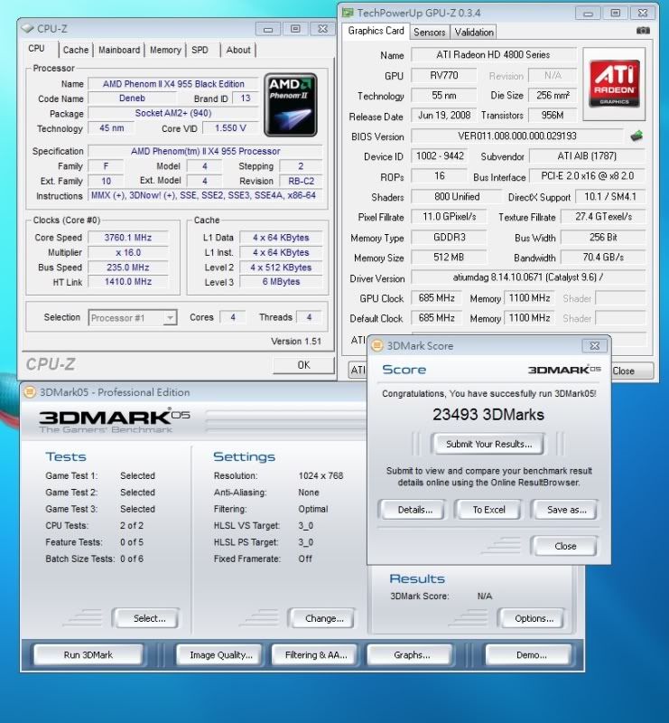Open score Details in 3DMark Score dialog

pos(414,510)
